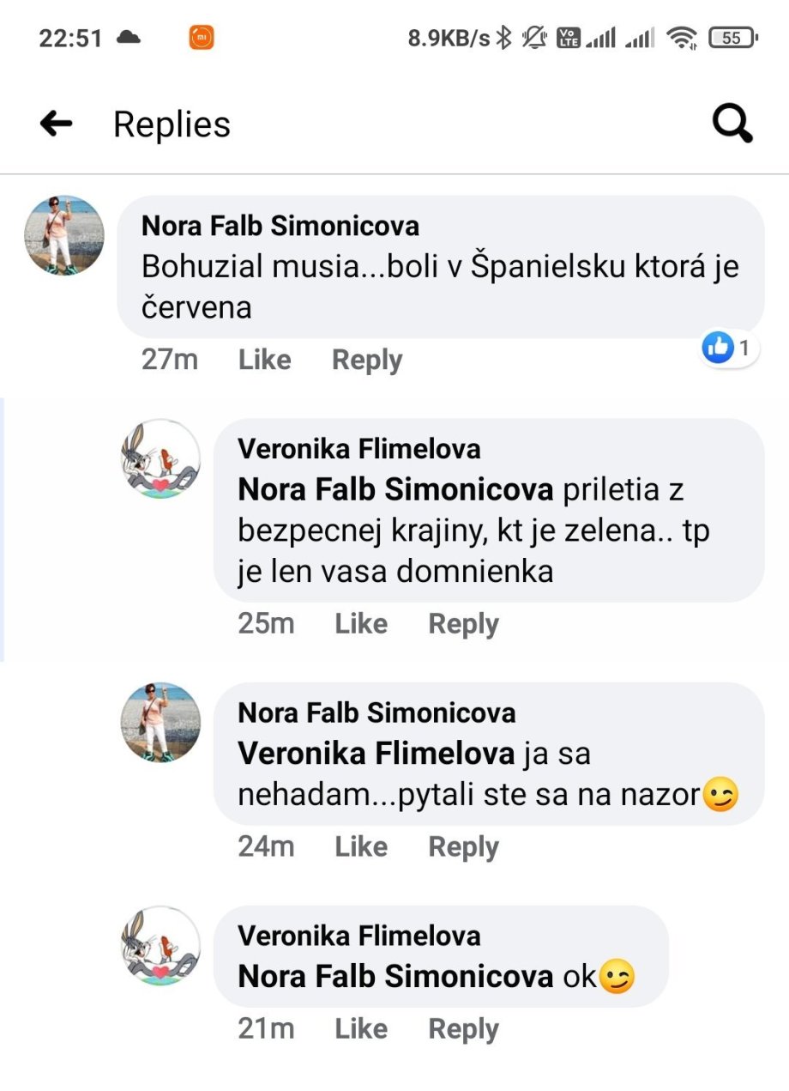Open search with the magnifier icon
Viewport: 789px width, 1091px height.
pyautogui.click(x=732, y=124)
